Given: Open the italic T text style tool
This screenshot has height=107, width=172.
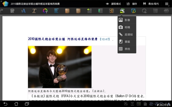Looking at the screenshot, I should pos(34,11).
